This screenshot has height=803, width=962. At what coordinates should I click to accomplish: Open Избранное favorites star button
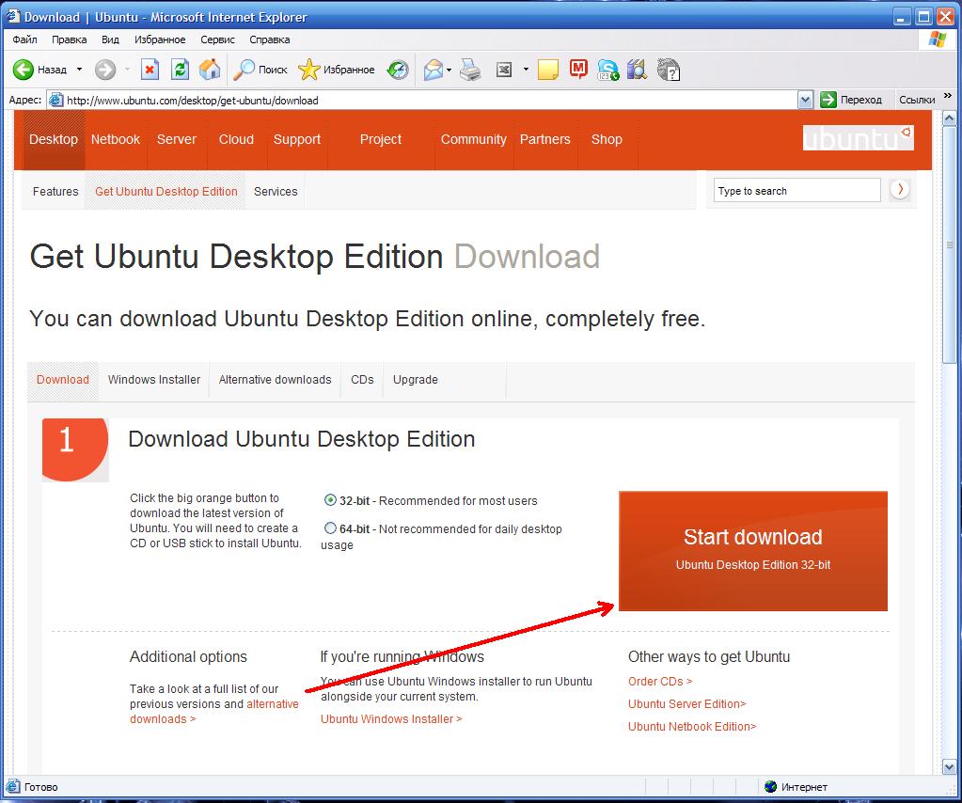(337, 70)
